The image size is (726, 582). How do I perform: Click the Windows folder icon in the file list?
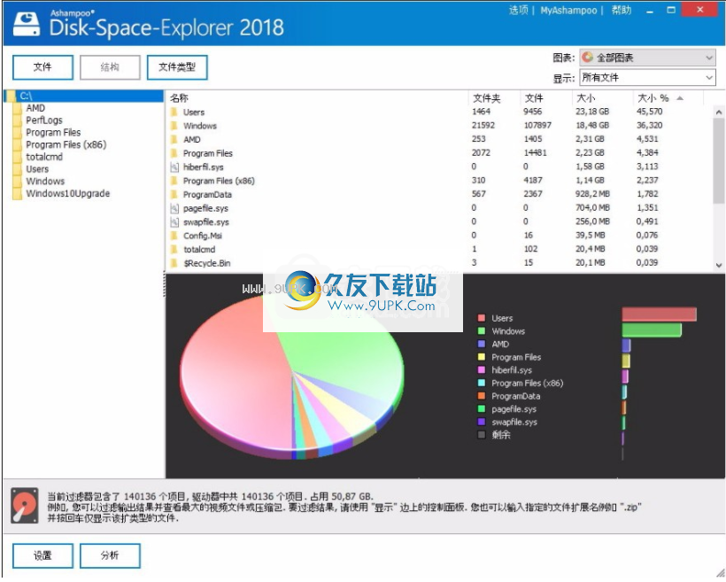click(174, 126)
